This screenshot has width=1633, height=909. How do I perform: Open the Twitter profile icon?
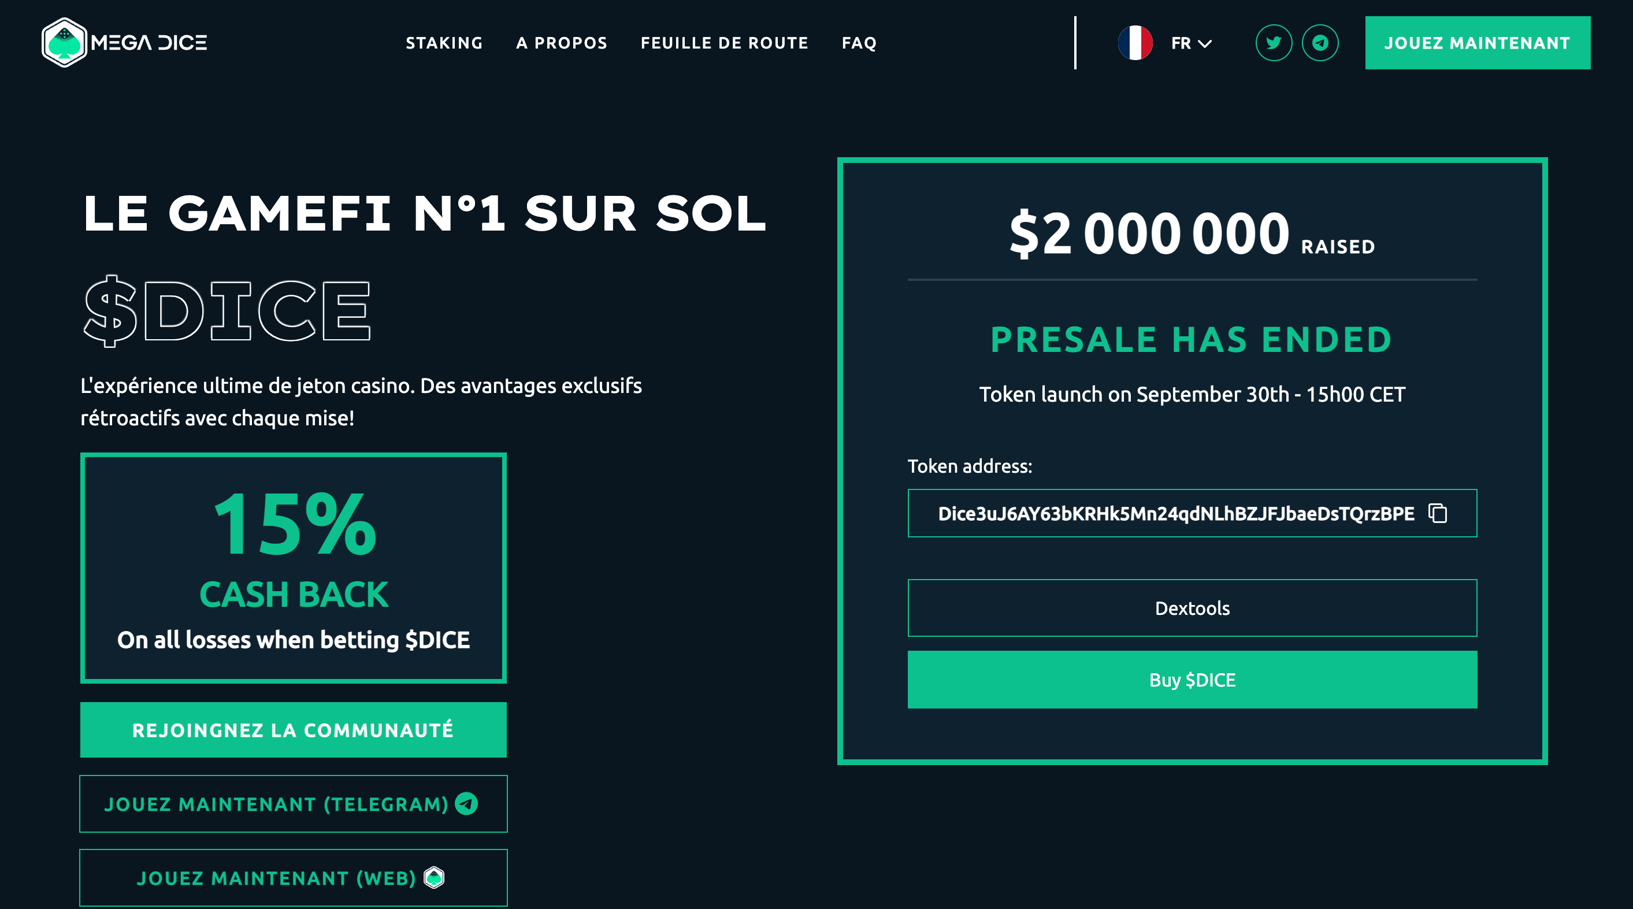1273,43
